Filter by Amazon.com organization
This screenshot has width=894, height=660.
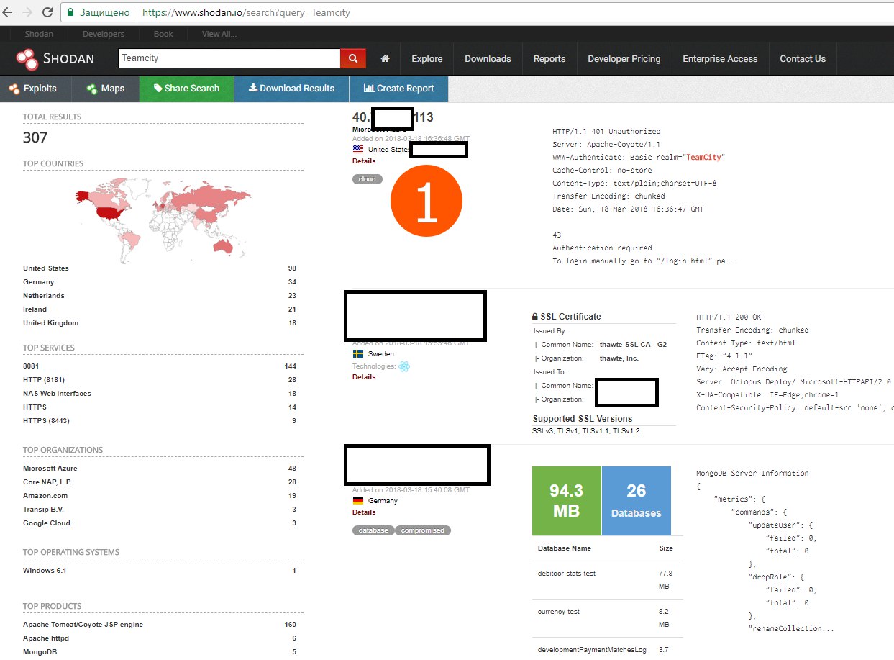[45, 496]
